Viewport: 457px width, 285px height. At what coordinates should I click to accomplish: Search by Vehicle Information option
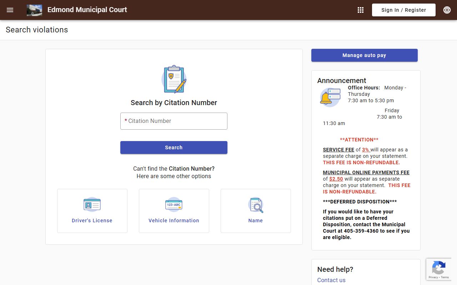coord(174,211)
